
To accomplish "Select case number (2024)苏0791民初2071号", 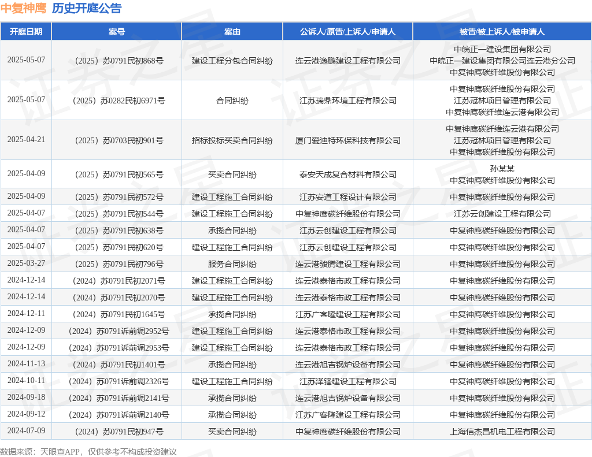I will click(x=119, y=281).
